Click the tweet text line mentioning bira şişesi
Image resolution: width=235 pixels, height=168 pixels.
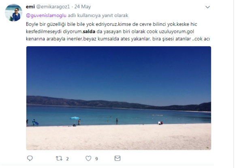pyautogui.click(x=118, y=39)
